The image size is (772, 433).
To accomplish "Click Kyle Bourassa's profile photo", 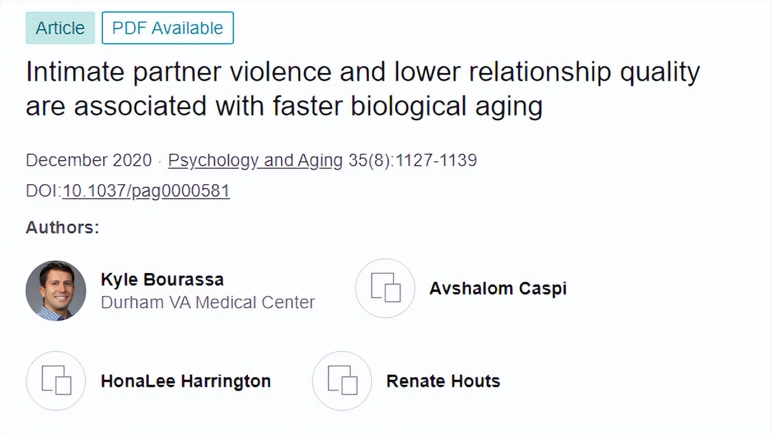I will pos(56,290).
